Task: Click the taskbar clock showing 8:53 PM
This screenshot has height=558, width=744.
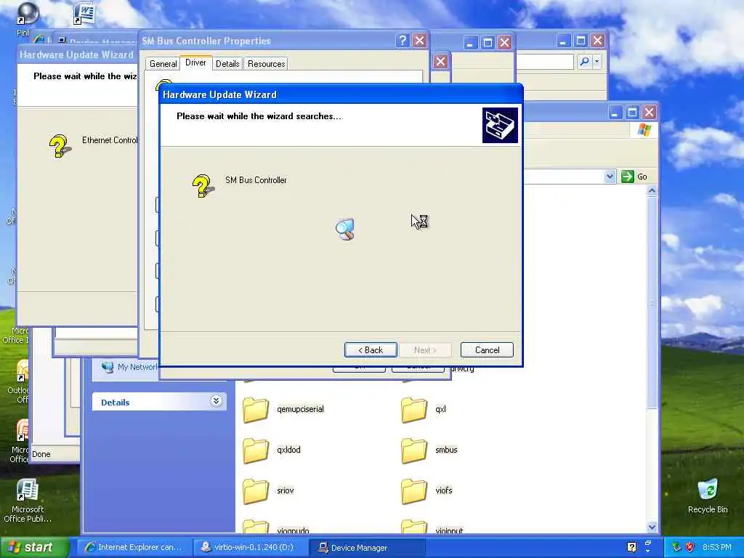Action: [x=717, y=547]
